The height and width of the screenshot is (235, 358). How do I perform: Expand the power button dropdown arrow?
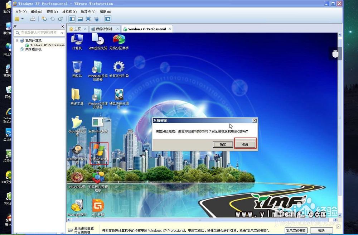pos(23,19)
